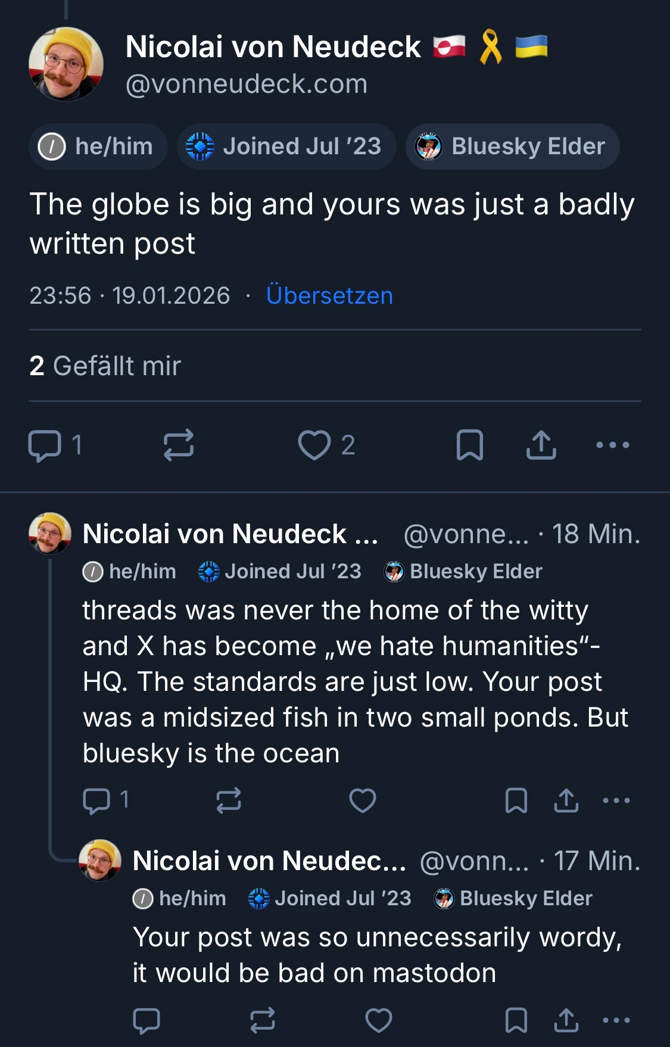This screenshot has height=1047, width=670.
Task: Bookmark the "midsized fish" reply
Action: click(516, 800)
